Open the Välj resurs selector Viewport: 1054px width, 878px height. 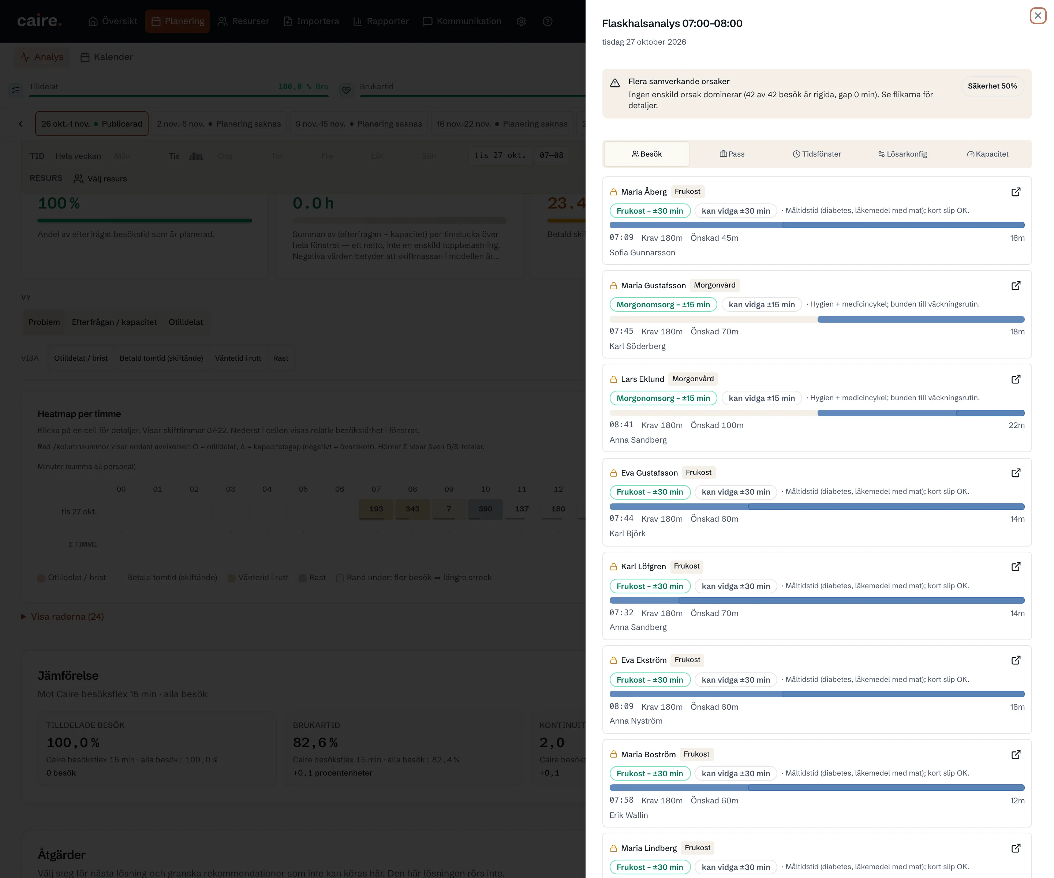100,179
